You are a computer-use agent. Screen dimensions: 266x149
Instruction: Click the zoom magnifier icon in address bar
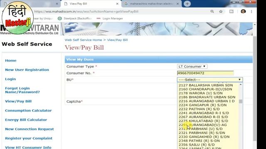212,12
